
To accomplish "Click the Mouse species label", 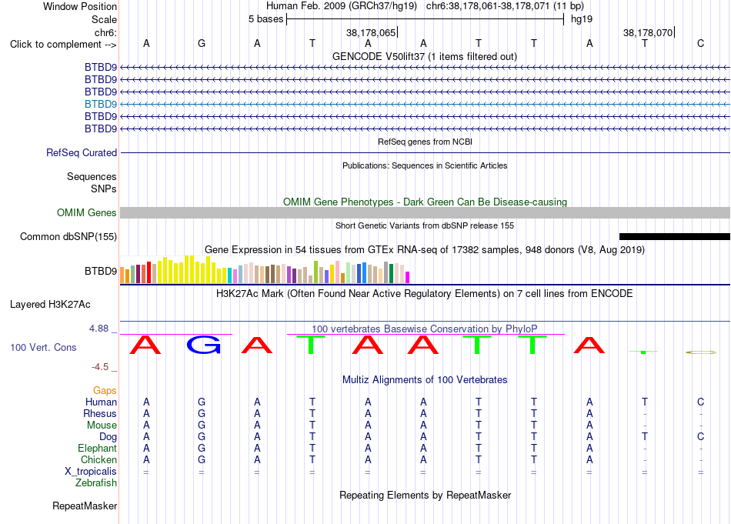I will click(x=102, y=426).
